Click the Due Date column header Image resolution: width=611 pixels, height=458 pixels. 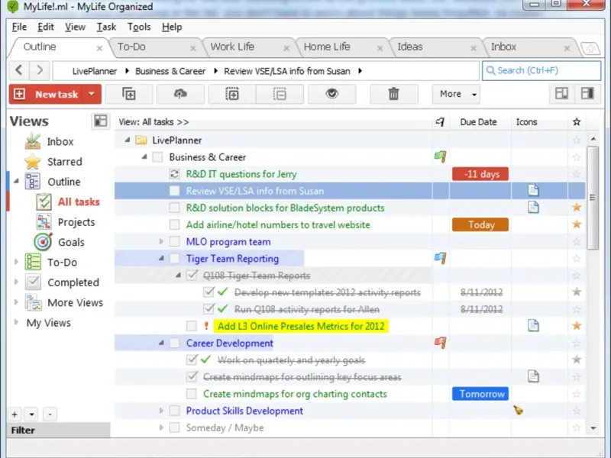(x=478, y=122)
